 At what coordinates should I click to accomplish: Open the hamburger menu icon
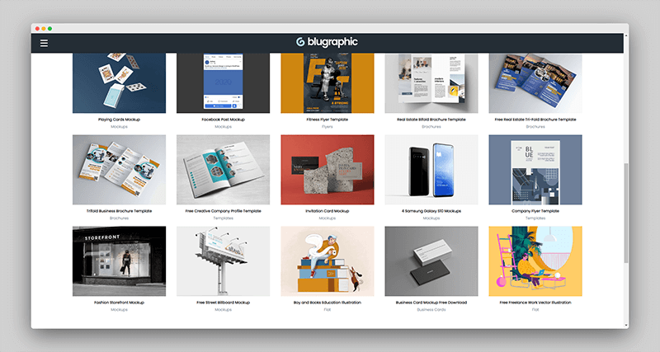pyautogui.click(x=44, y=43)
